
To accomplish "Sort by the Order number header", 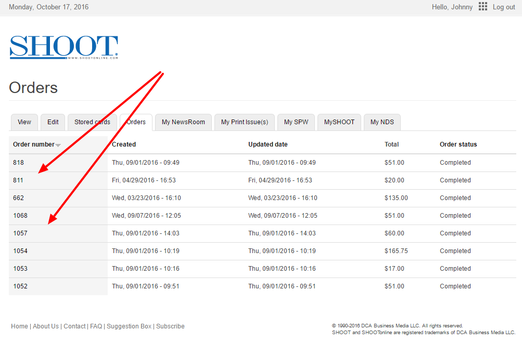I will [34, 144].
